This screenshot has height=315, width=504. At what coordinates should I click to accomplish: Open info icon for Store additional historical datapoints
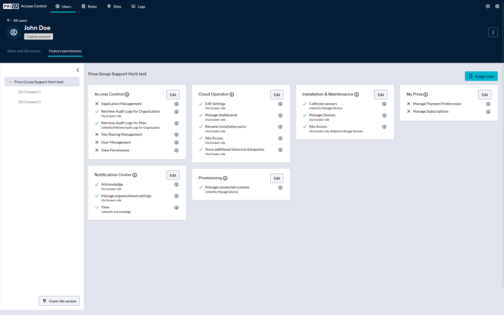280,150
